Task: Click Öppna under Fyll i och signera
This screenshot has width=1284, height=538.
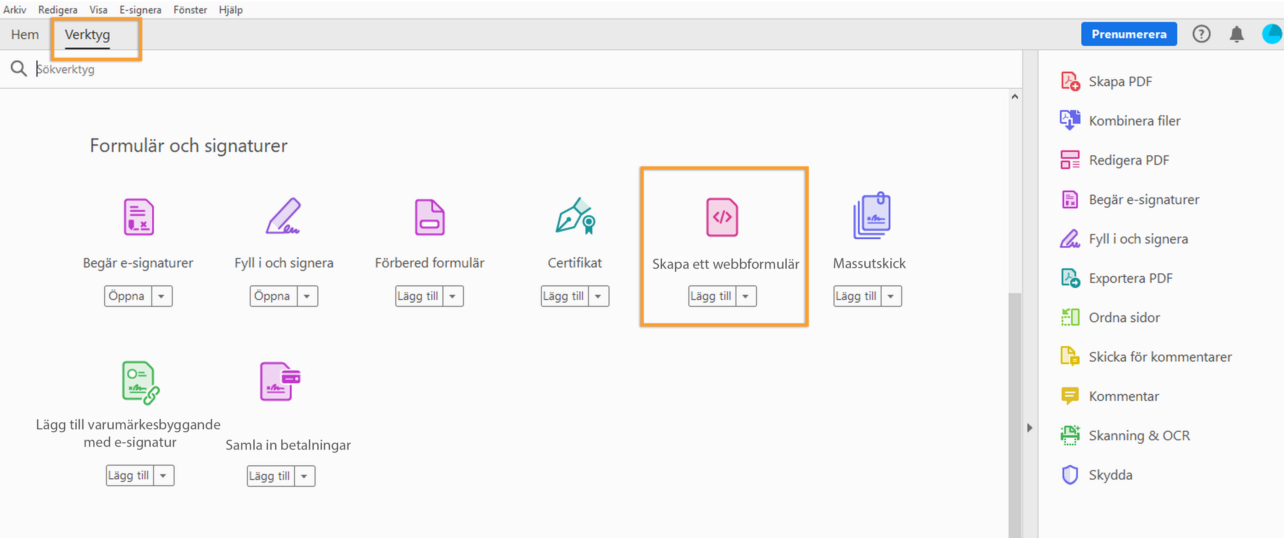Action: pyautogui.click(x=272, y=296)
